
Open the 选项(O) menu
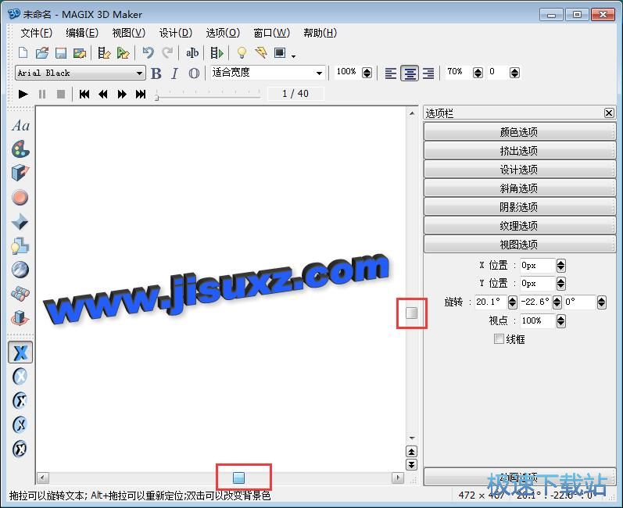(x=223, y=33)
